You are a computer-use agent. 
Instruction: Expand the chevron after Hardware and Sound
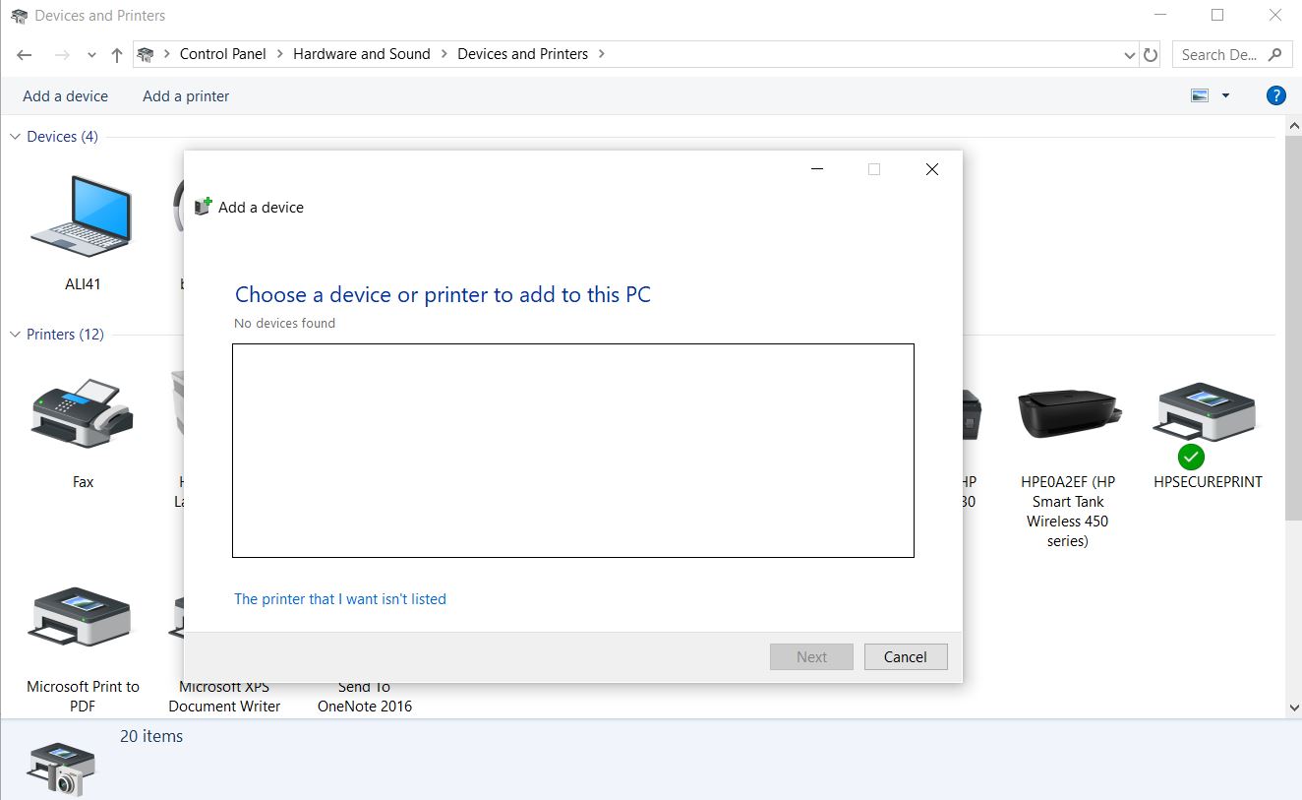(x=444, y=54)
